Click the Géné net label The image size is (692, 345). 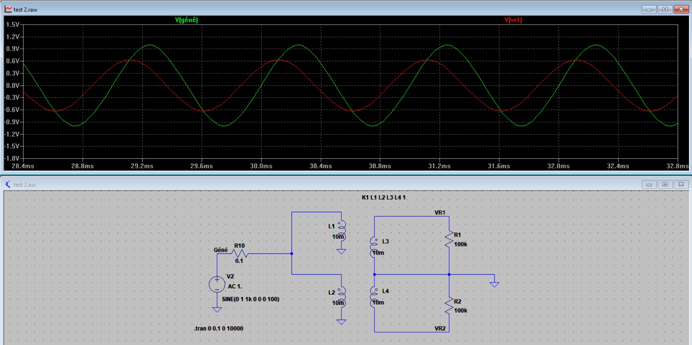click(221, 250)
